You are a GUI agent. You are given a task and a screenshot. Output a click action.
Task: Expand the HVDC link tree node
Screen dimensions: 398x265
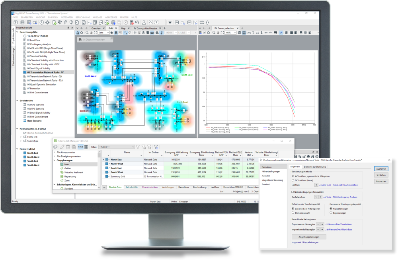(x=21, y=137)
